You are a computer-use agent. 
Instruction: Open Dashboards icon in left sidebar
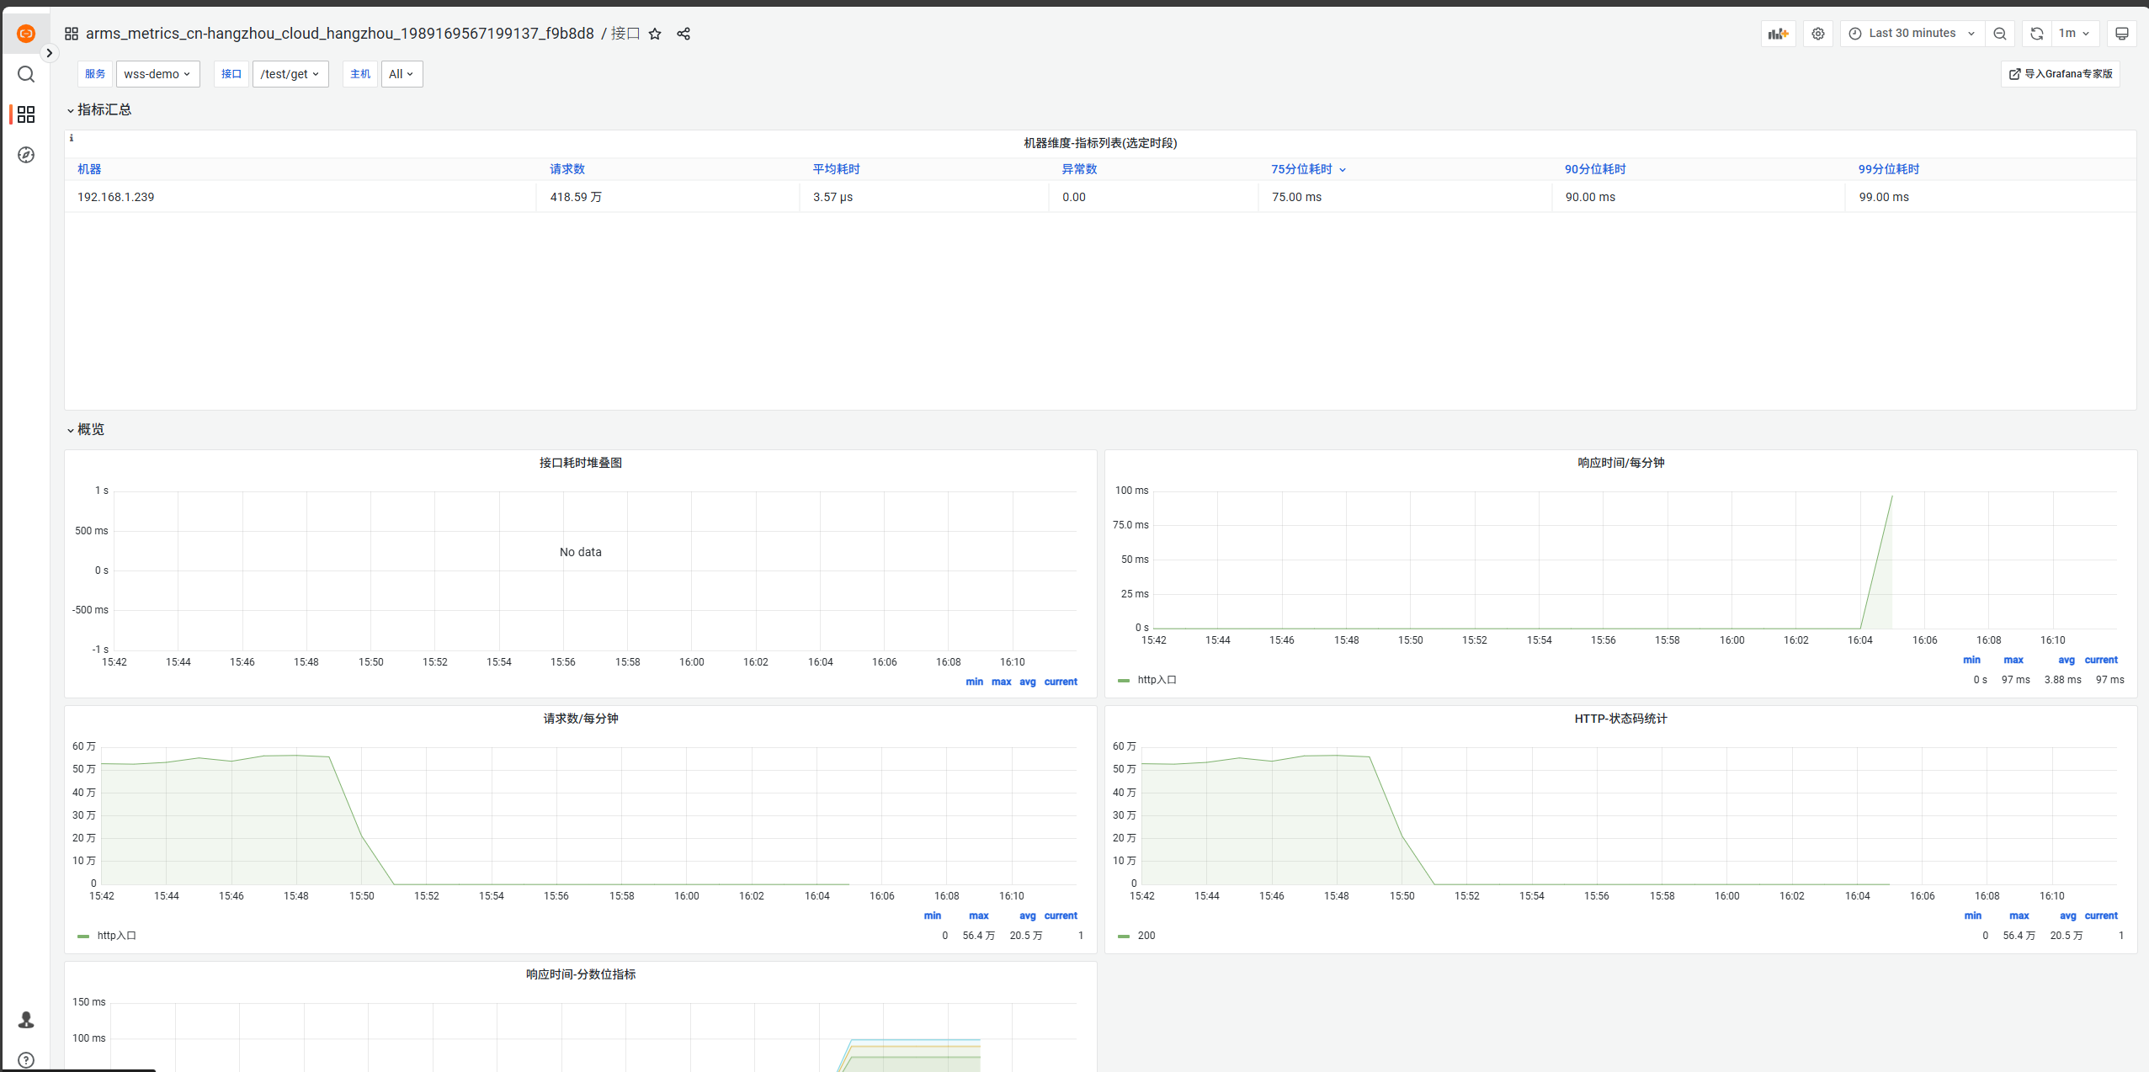[26, 114]
